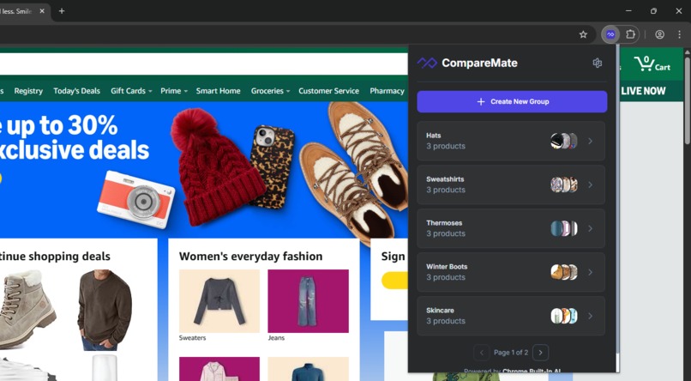Select the Thermoses group title
This screenshot has width=691, height=381.
pos(444,223)
